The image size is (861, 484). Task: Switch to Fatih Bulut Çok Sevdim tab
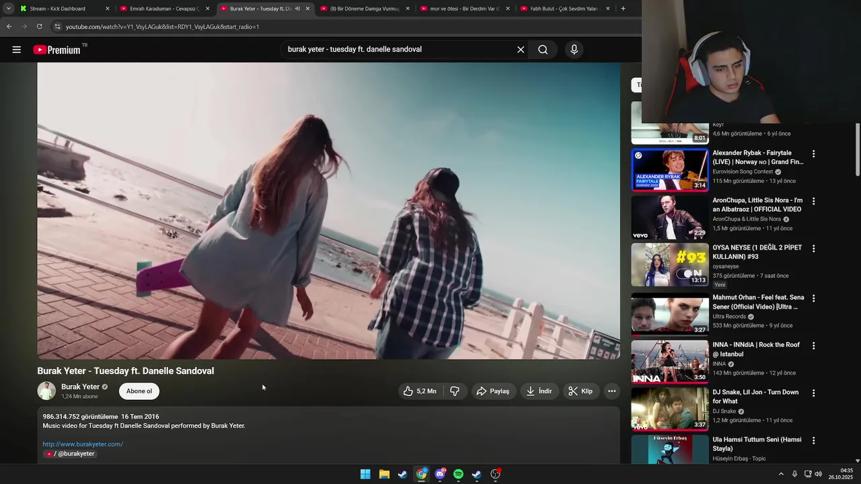click(x=565, y=9)
